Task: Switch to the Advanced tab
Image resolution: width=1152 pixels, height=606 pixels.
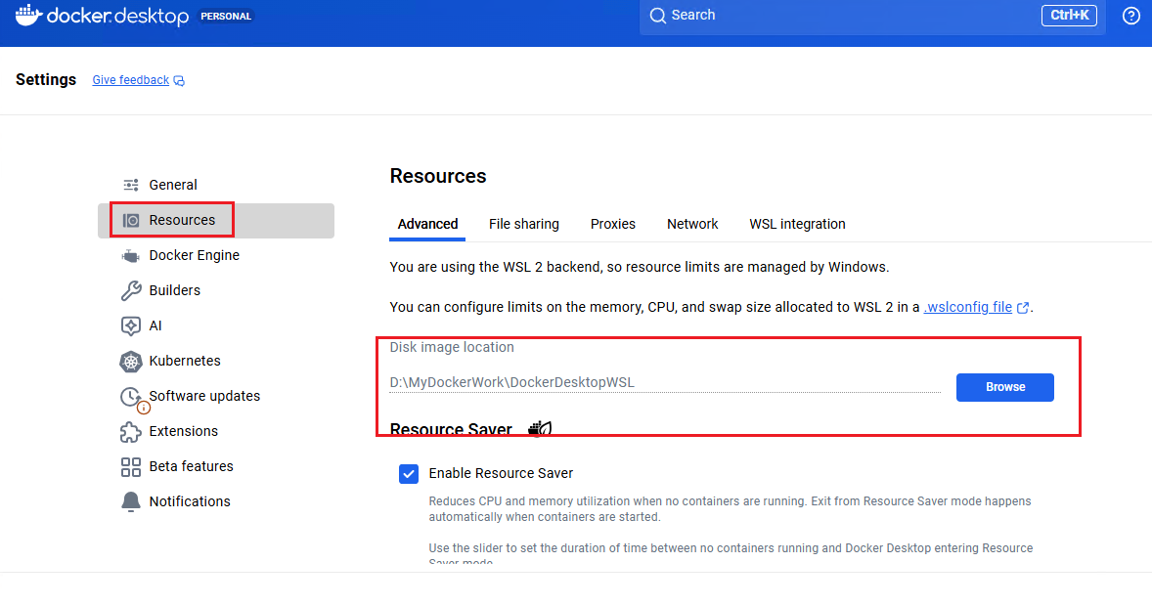Action: (427, 224)
